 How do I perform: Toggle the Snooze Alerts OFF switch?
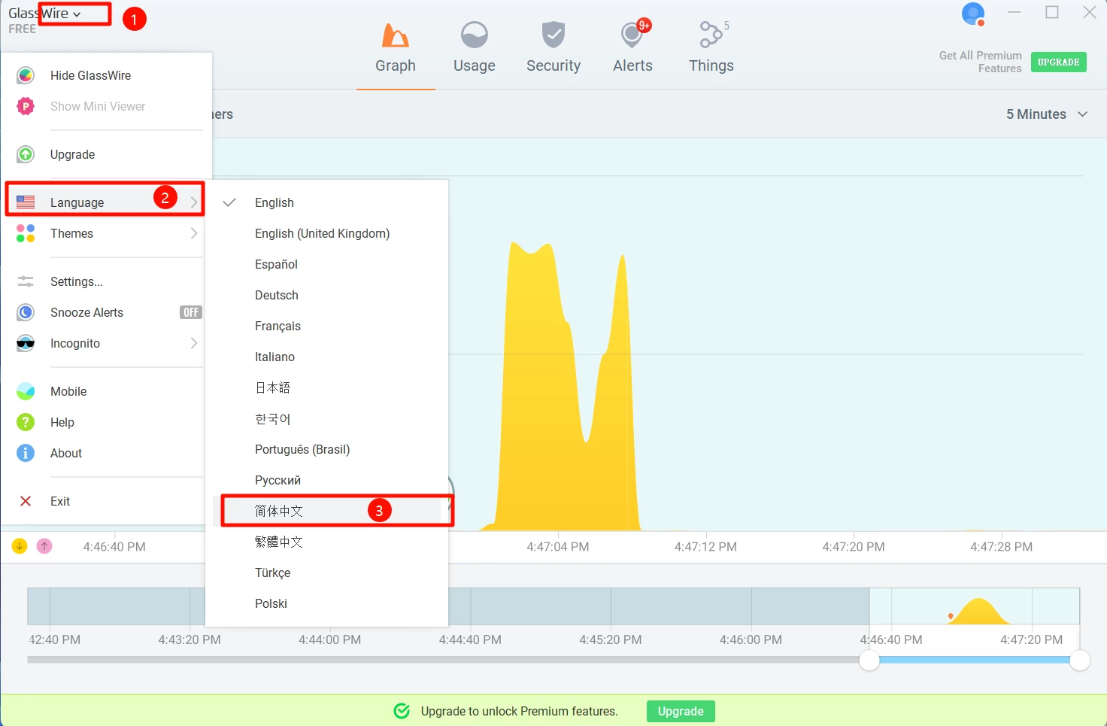(190, 313)
